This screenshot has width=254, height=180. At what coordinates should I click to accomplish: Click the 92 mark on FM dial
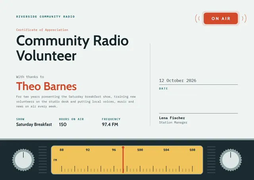pyautogui.click(x=88, y=150)
